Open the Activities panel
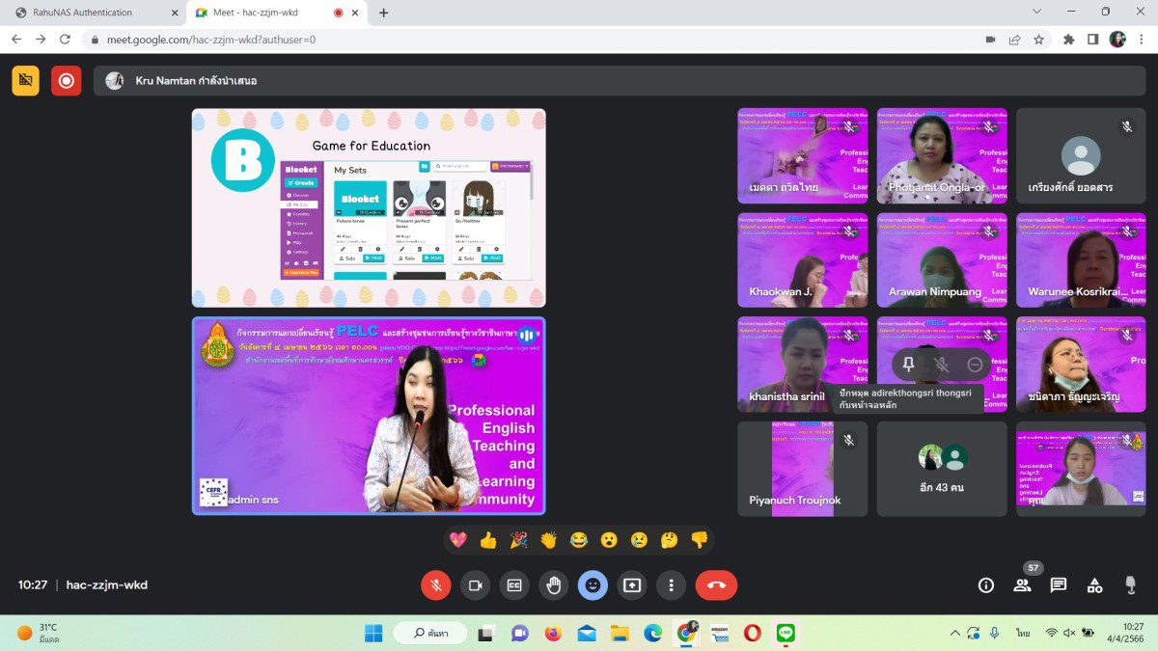 coord(1094,584)
